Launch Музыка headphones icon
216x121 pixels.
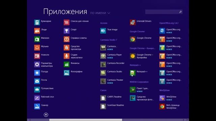point(37,48)
